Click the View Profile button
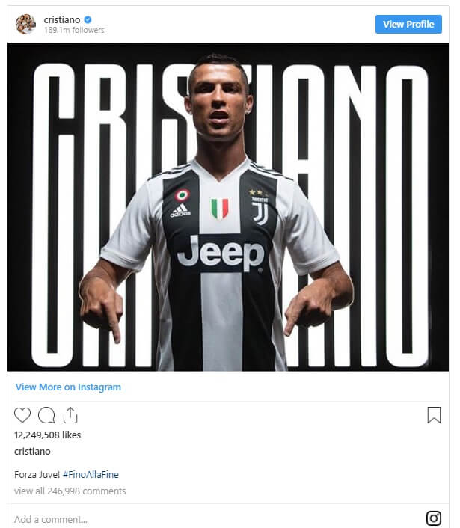 [x=408, y=24]
